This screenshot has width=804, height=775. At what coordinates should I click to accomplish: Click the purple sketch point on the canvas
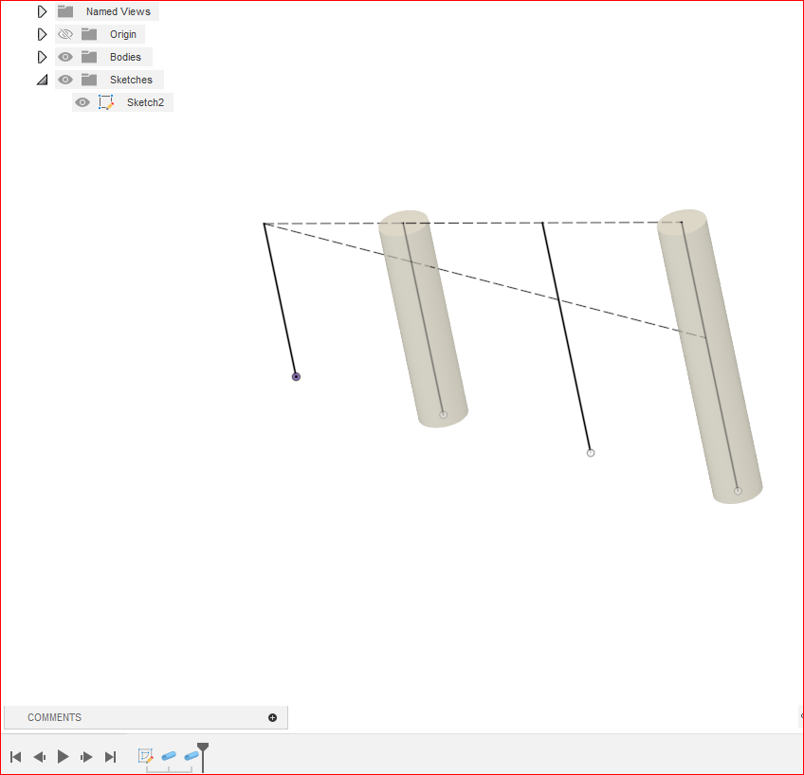pyautogui.click(x=295, y=375)
